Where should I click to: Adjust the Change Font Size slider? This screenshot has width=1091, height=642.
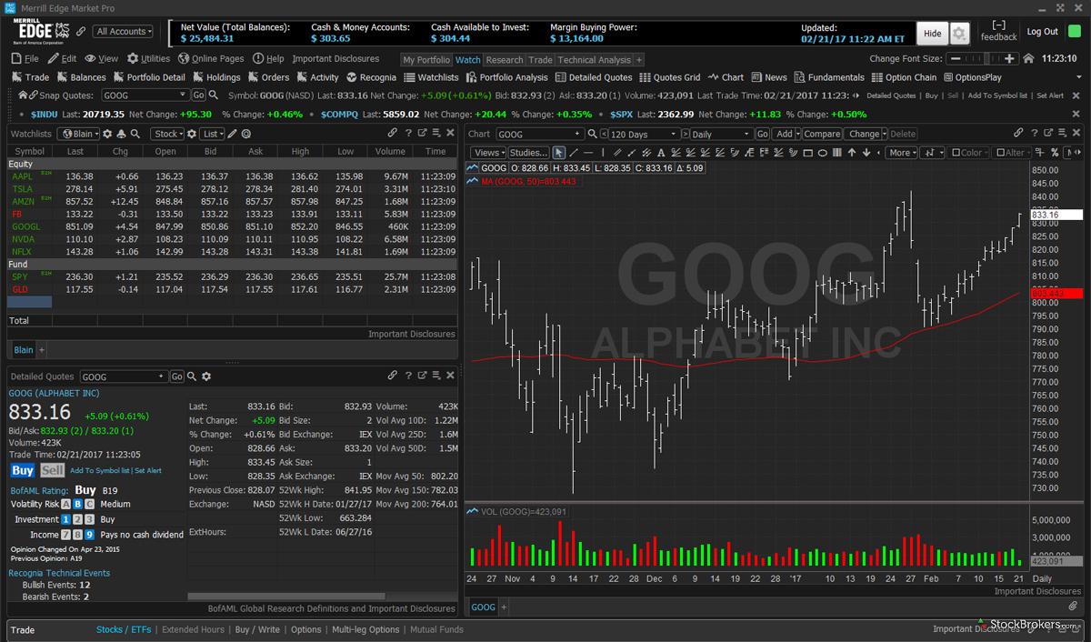point(979,58)
